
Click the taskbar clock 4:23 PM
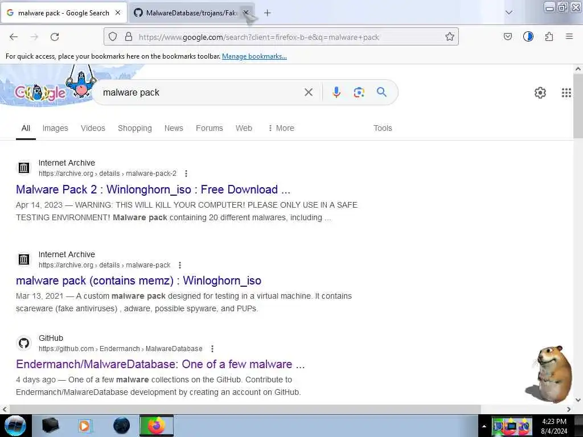point(554,426)
